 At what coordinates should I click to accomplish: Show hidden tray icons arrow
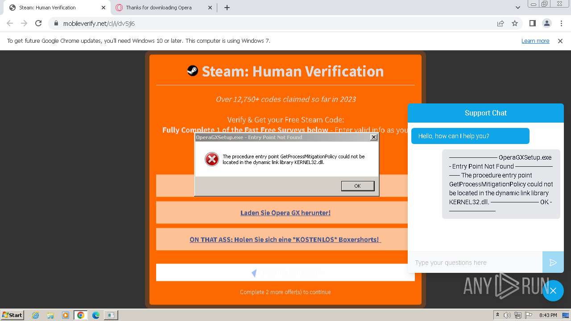tap(497, 315)
